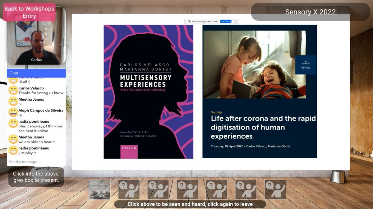Focus the Send a message field
The height and width of the screenshot is (209, 373).
[36, 162]
